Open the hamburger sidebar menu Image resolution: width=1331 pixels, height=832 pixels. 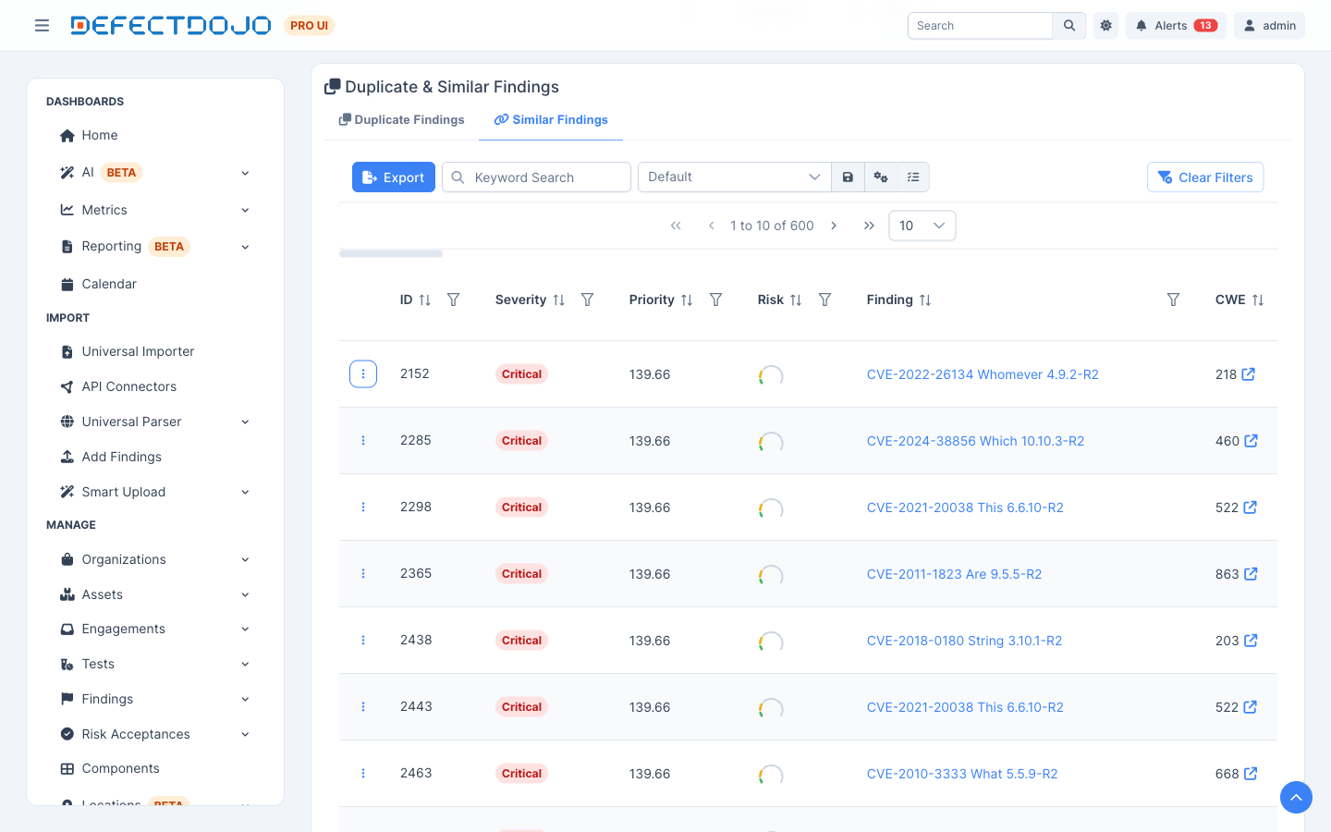point(42,26)
